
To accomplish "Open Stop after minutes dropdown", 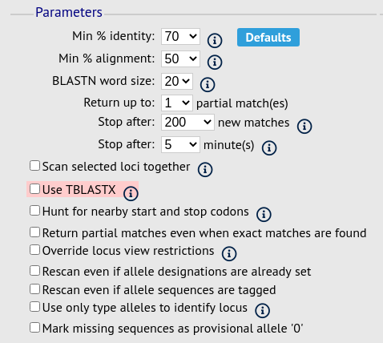I will tap(180, 144).
